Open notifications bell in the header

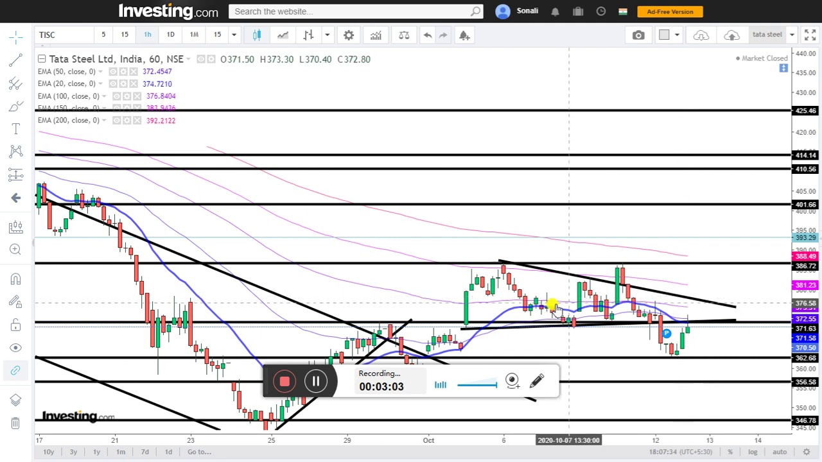click(x=555, y=12)
